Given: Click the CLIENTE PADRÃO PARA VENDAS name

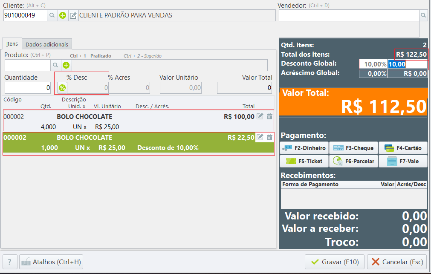Looking at the screenshot, I should coord(126,15).
